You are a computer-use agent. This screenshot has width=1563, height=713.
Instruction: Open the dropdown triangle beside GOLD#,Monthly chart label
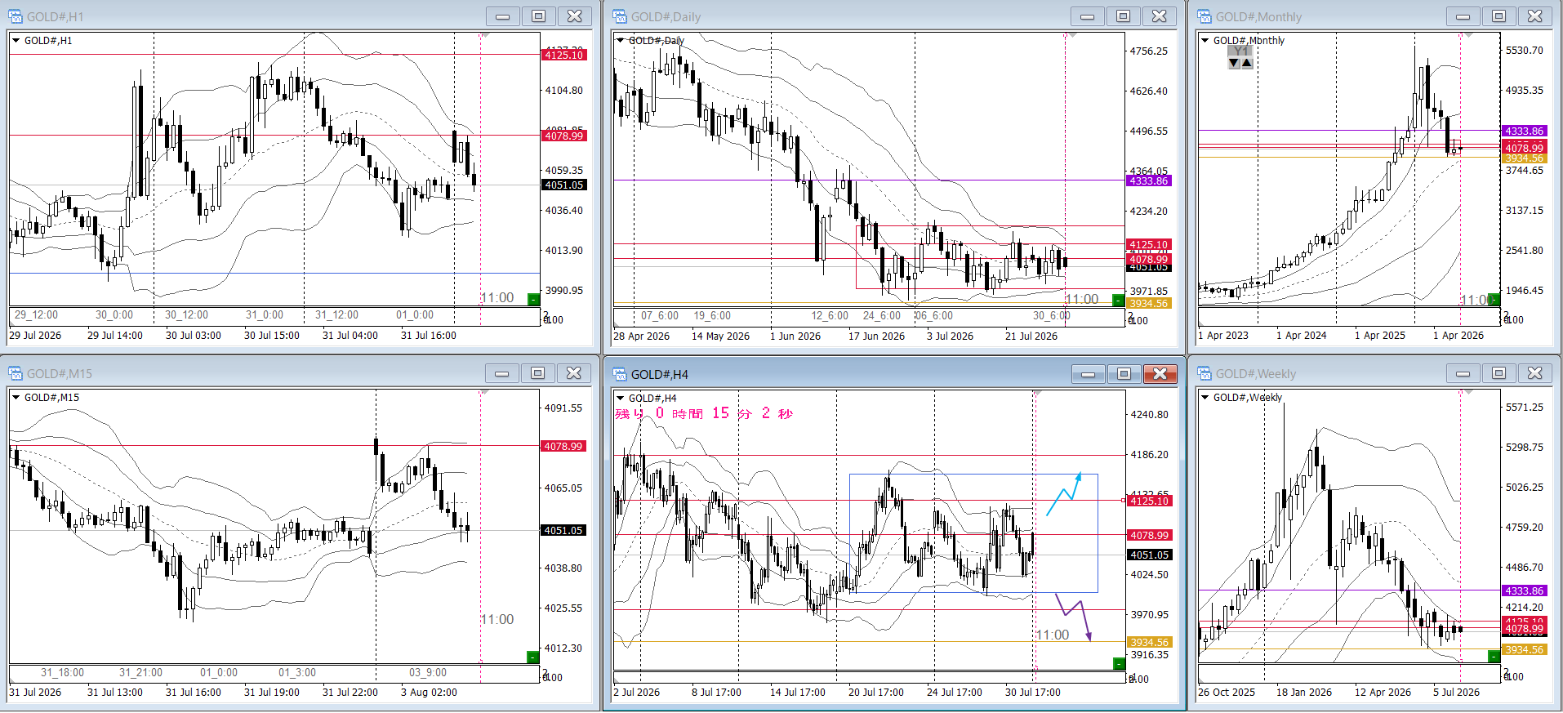point(1205,40)
